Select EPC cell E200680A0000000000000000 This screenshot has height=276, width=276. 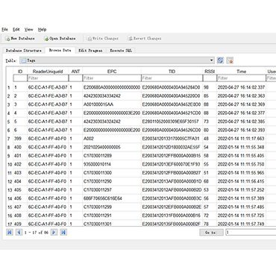pyautogui.click(x=112, y=87)
